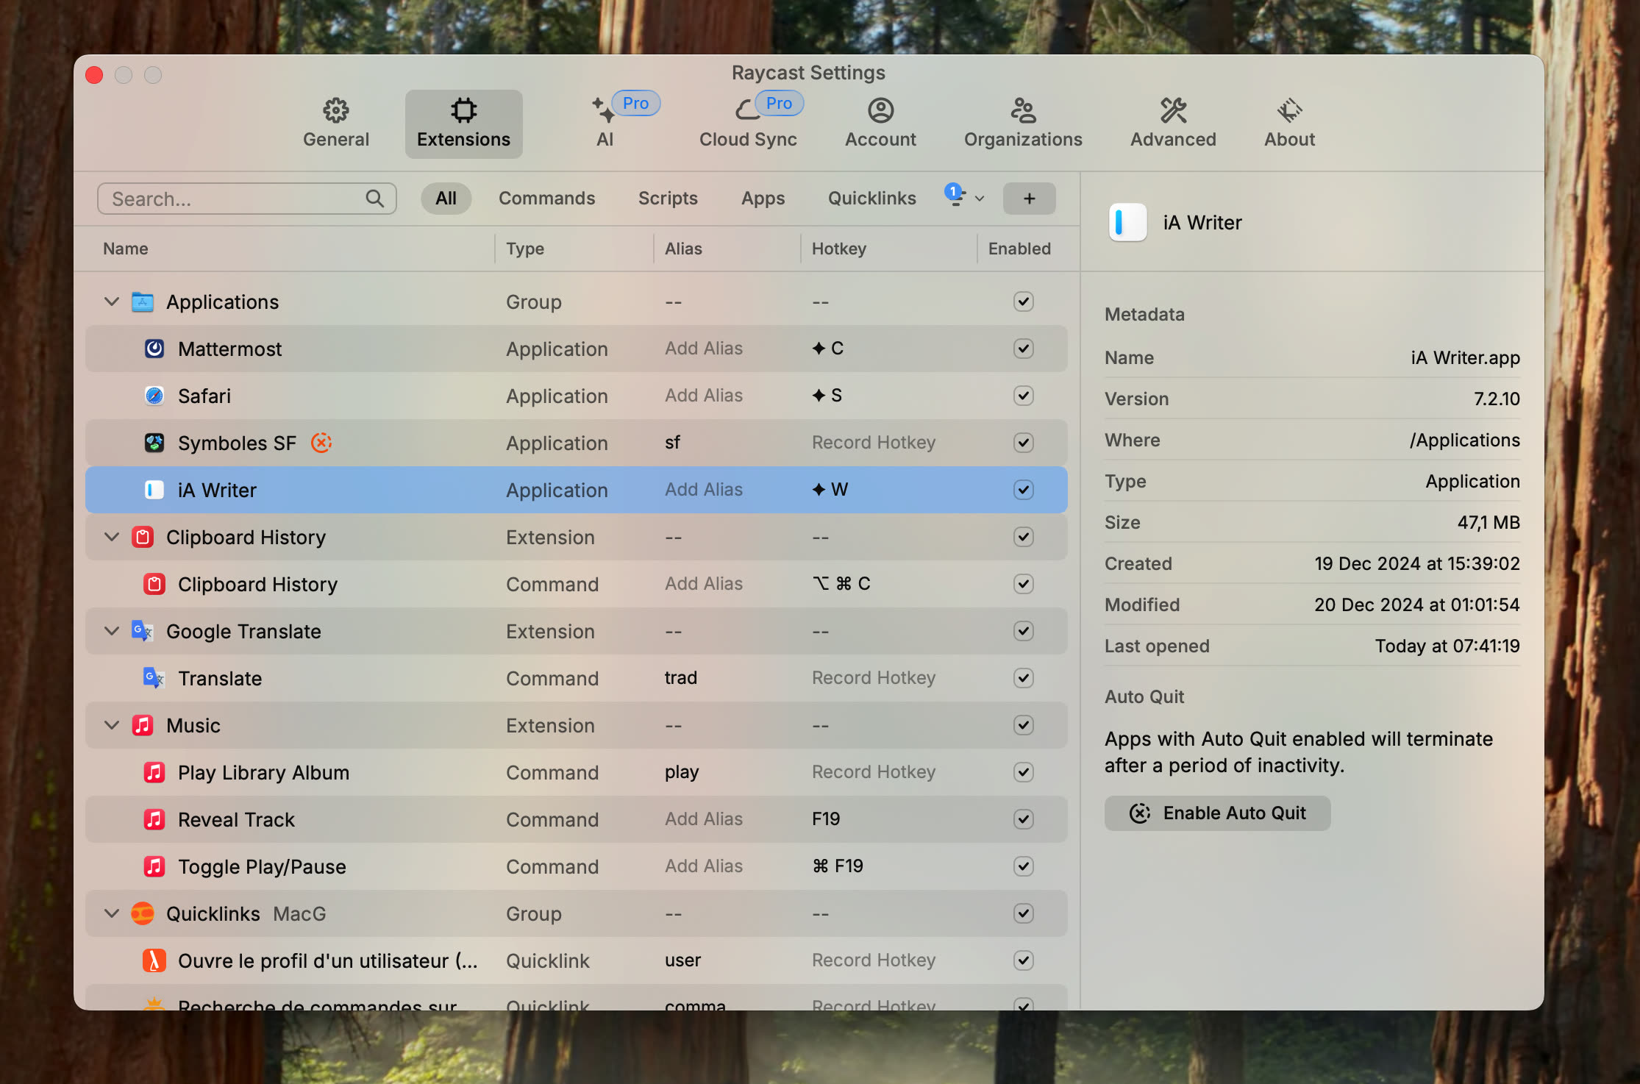The width and height of the screenshot is (1640, 1084).
Task: Click the Reveal Track music icon
Action: pos(154,819)
